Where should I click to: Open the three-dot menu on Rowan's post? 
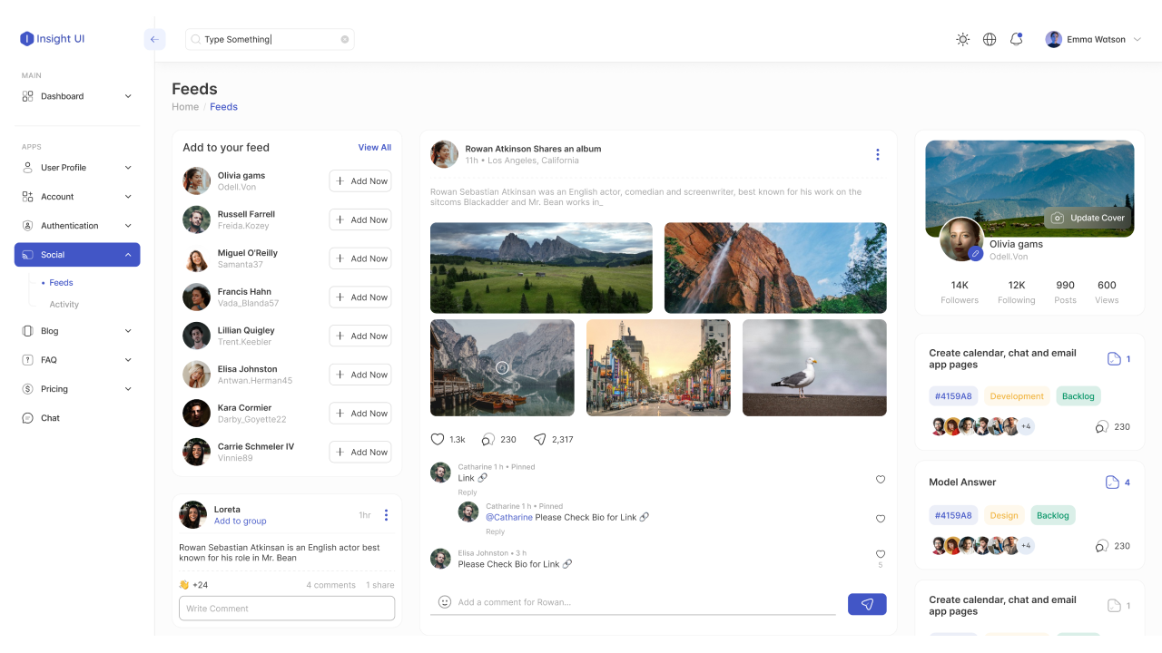878,154
